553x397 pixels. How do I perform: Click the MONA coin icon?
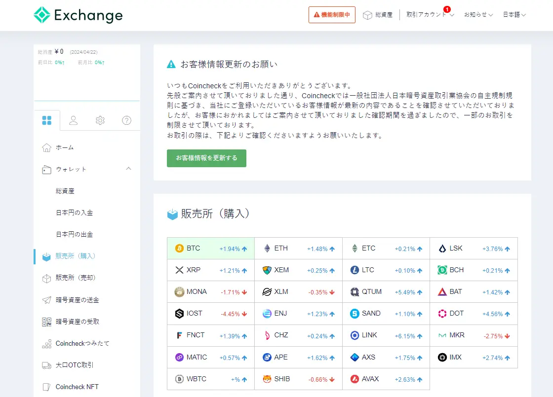pos(179,292)
